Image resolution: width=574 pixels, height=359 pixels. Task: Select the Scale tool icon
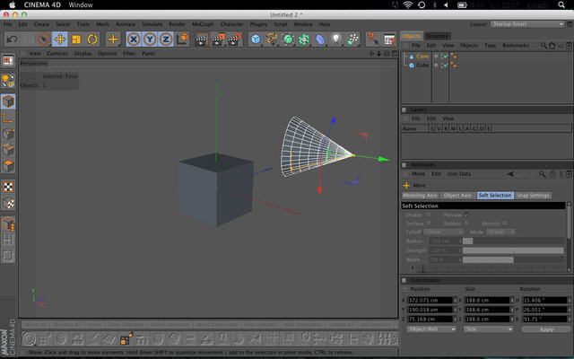pos(76,39)
